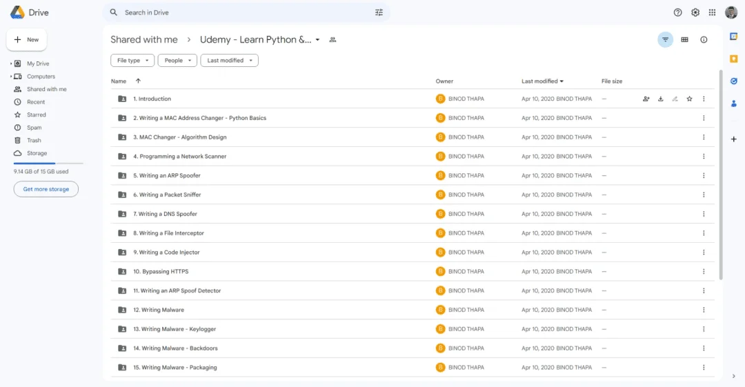Get add-ons plus icon
This screenshot has width=745, height=387.
[x=733, y=139]
